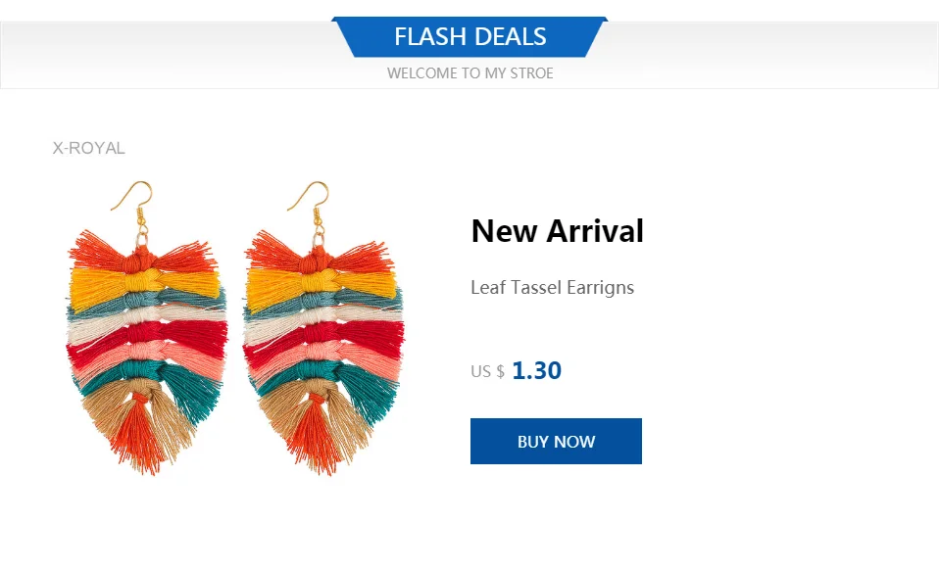Screen dimensions: 939x571
Task: Open the left tassel earring image
Action: tap(147, 328)
